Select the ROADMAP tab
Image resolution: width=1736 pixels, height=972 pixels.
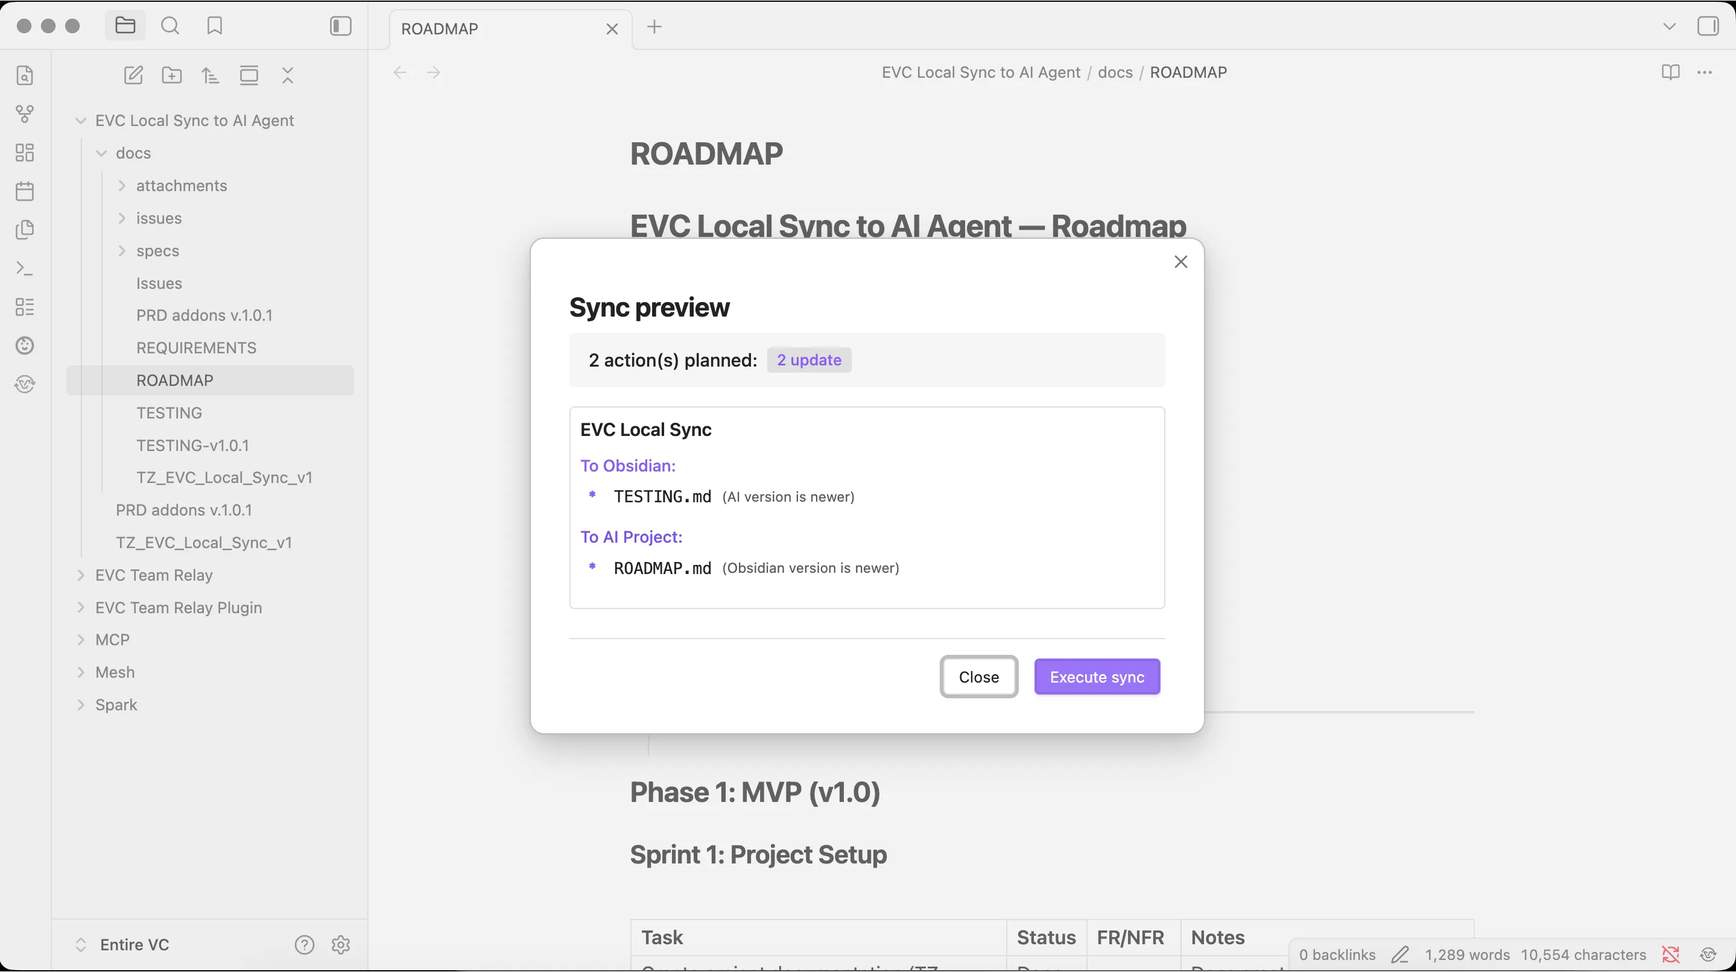439,29
